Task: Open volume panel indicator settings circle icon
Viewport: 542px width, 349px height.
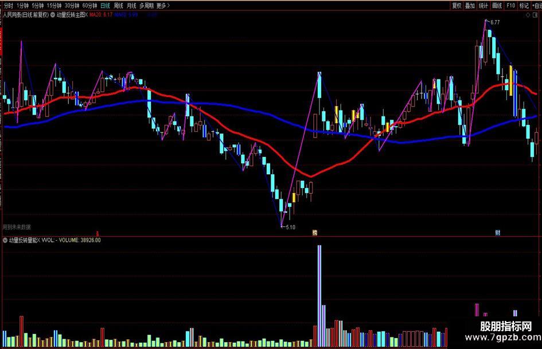Action: [x=5, y=240]
